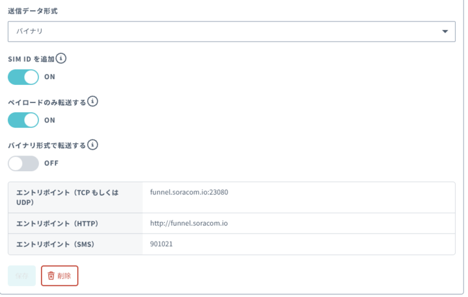Show info icon next to バイナリ形式で転送する
This screenshot has width=468, height=297.
[92, 145]
